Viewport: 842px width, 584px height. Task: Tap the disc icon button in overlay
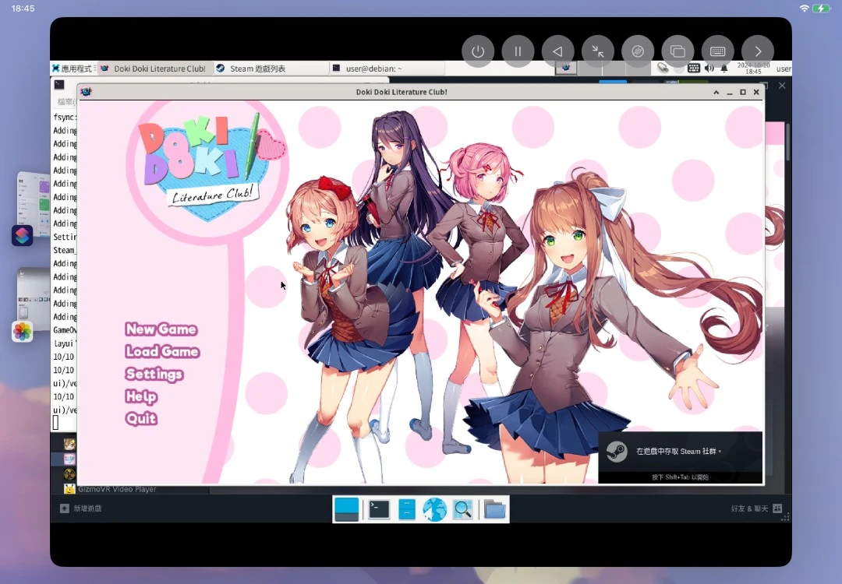[638, 51]
